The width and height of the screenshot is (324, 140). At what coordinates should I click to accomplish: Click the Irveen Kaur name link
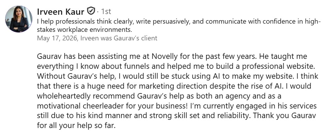60,12
